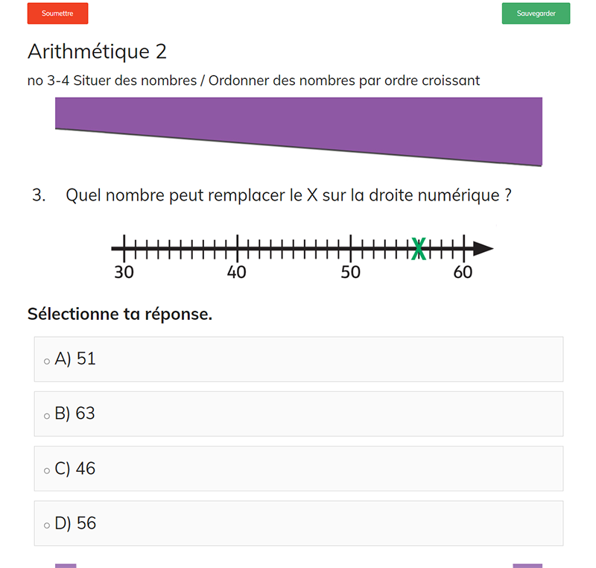Choose radio option B) 63
The width and height of the screenshot is (596, 568).
47,416
